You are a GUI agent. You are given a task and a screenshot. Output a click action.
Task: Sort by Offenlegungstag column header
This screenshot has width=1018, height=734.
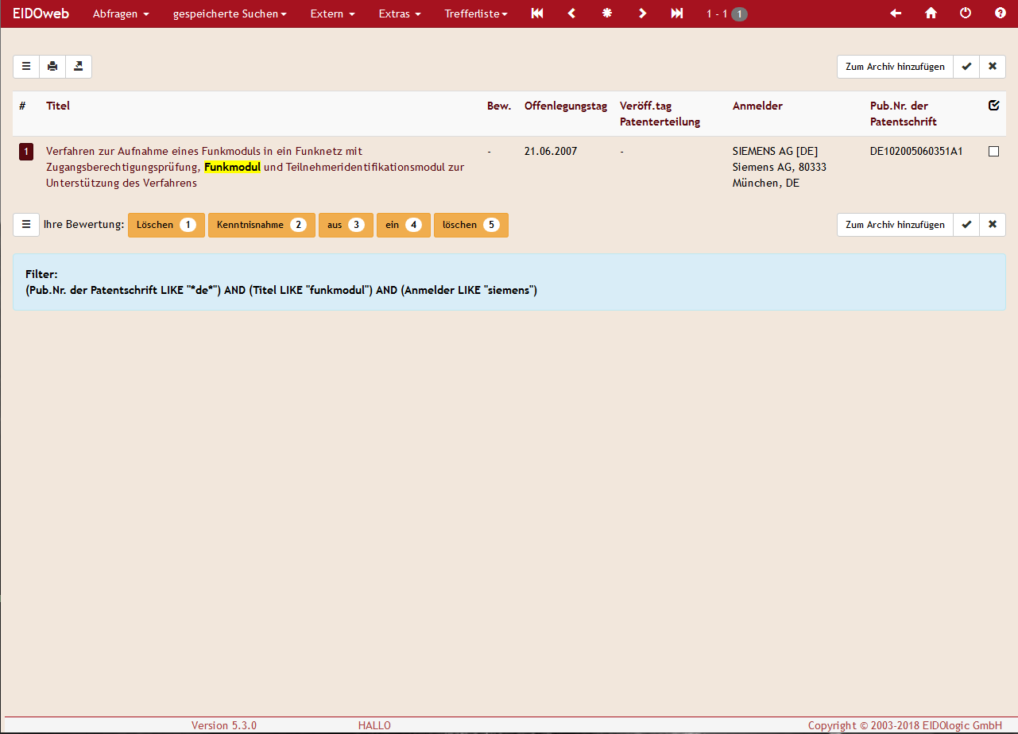click(x=566, y=106)
